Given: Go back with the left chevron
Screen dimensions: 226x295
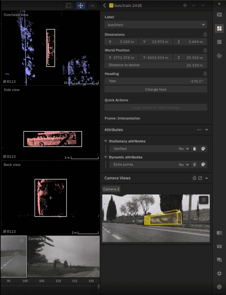Looking at the screenshot, I should (105, 5).
